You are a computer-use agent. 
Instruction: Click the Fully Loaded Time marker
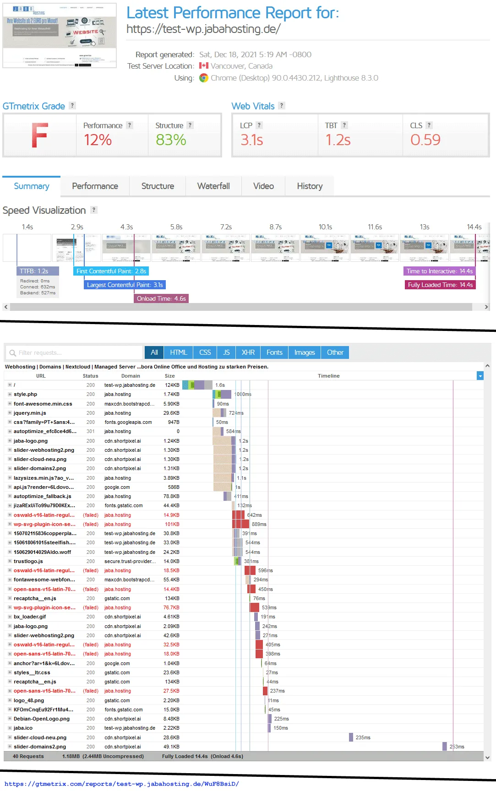click(x=440, y=285)
